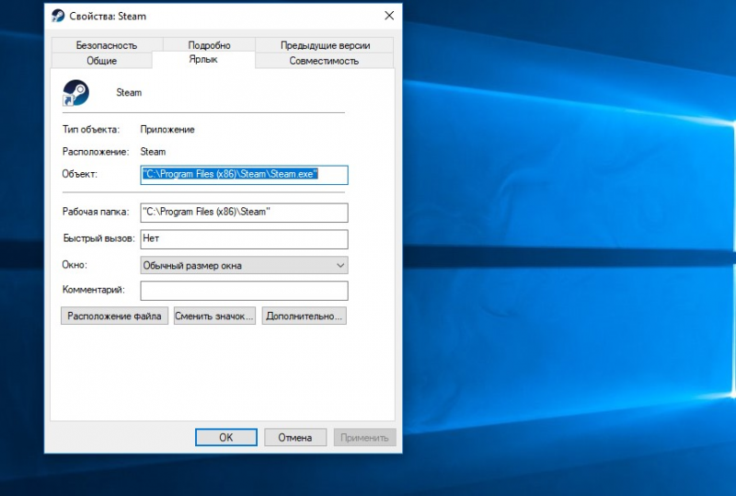Click the Steam name text next to the icon
This screenshot has width=736, height=496.
(x=129, y=93)
